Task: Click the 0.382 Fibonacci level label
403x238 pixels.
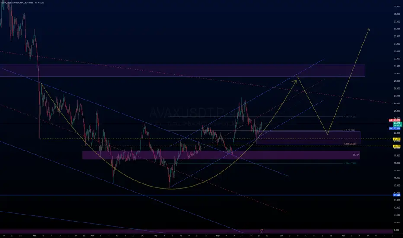Action: pos(350,116)
